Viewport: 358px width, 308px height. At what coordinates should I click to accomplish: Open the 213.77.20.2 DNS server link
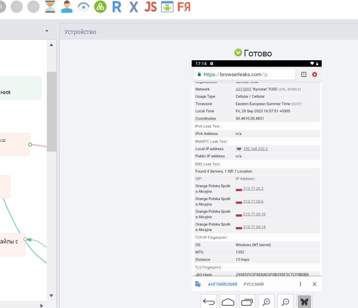(253, 188)
